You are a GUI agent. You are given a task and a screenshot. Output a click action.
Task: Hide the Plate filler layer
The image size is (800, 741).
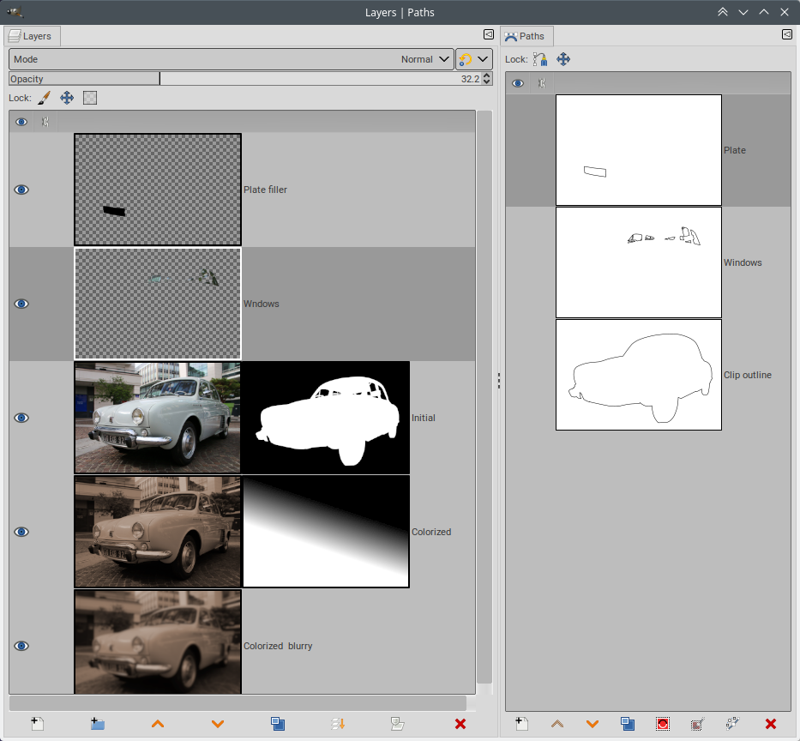(21, 190)
